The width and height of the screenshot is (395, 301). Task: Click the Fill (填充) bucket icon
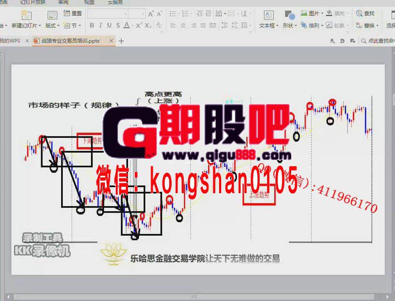pos(329,13)
